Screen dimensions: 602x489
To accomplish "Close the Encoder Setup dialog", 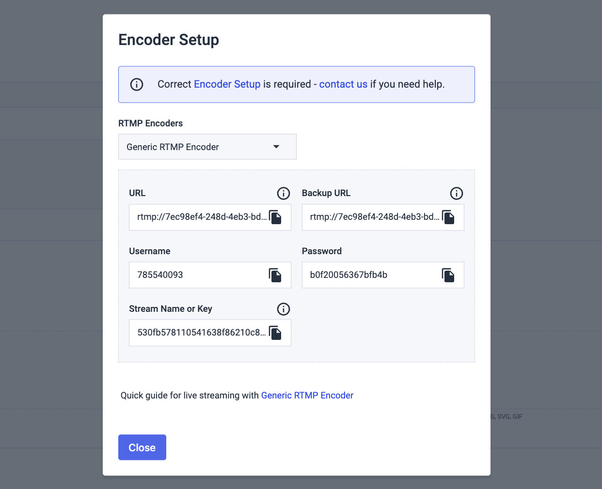I will [142, 447].
